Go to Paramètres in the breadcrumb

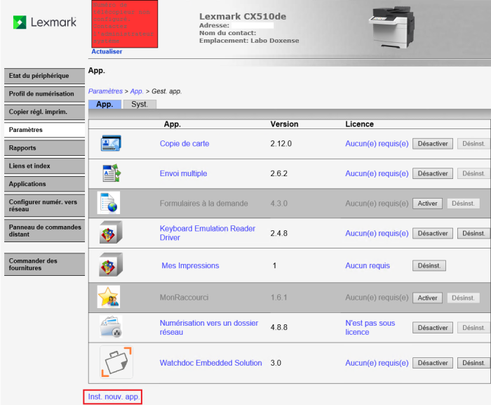pyautogui.click(x=104, y=91)
